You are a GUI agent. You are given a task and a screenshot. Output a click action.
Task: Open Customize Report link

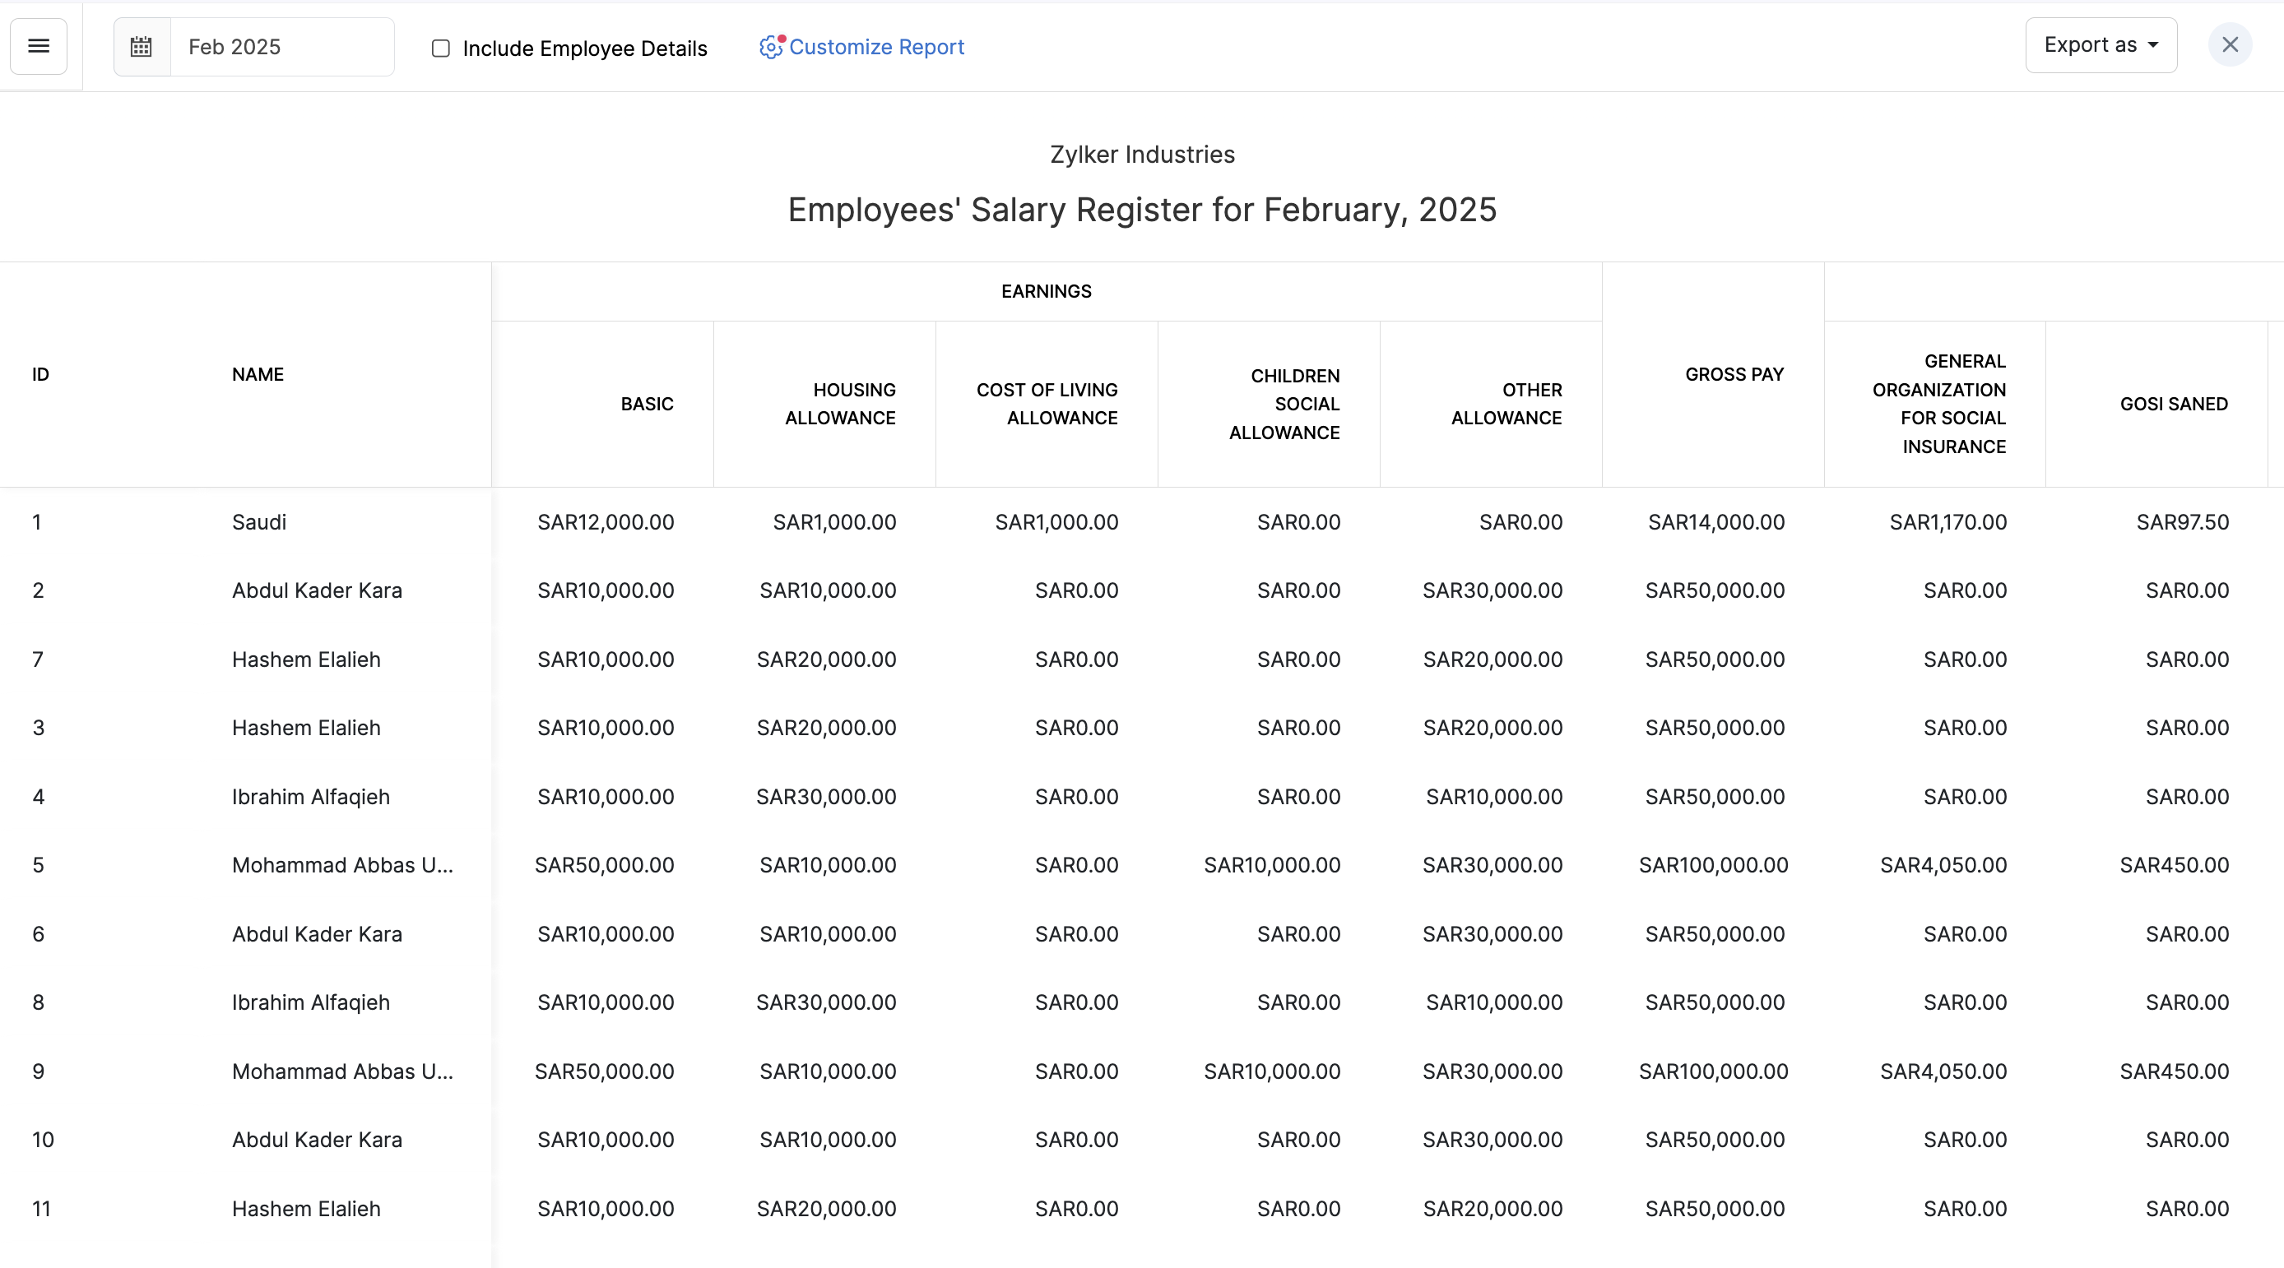876,47
